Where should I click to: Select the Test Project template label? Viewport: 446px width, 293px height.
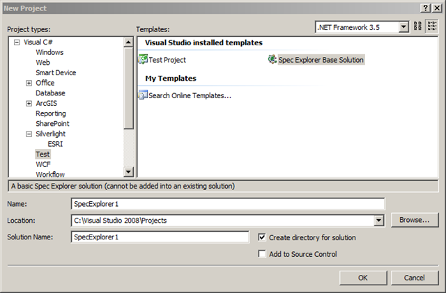pyautogui.click(x=167, y=60)
